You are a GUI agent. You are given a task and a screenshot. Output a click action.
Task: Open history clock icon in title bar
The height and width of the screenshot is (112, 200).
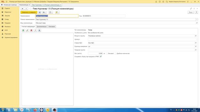click(x=160, y=2)
